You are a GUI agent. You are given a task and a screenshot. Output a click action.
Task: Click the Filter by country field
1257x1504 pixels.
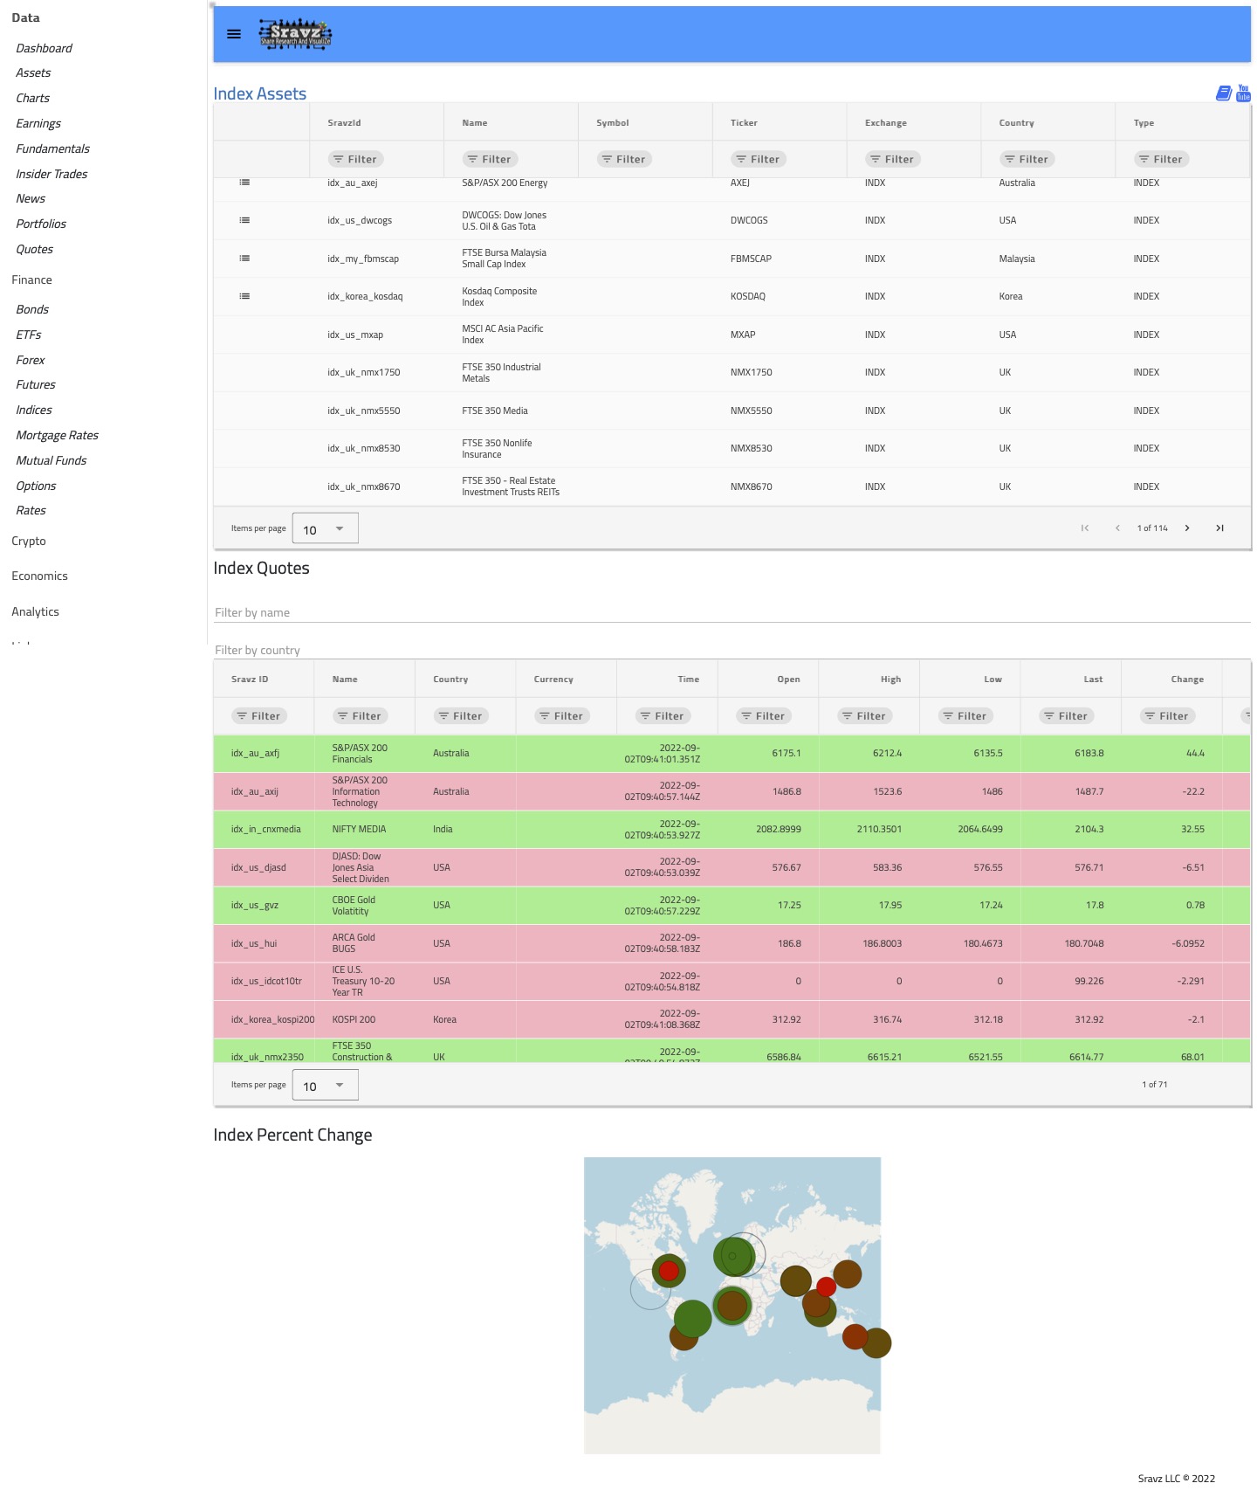tap(732, 650)
